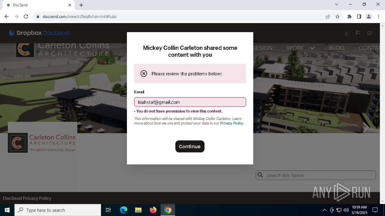The image size is (385, 216).
Task: Toggle the Chrome side panel icon
Action: coord(359,16)
